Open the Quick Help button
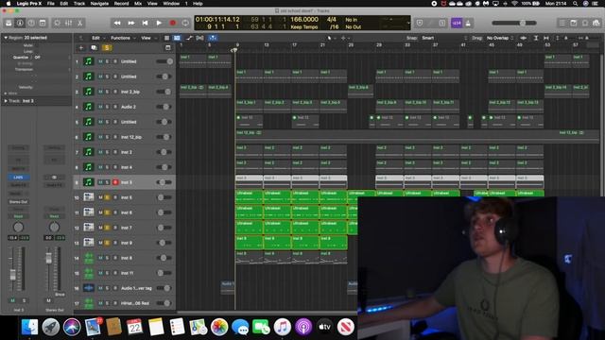Screen dimensions: 605x340 [31, 23]
